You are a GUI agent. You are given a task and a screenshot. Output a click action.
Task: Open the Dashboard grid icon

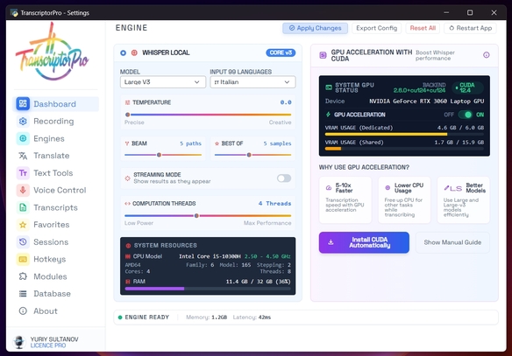click(23, 103)
